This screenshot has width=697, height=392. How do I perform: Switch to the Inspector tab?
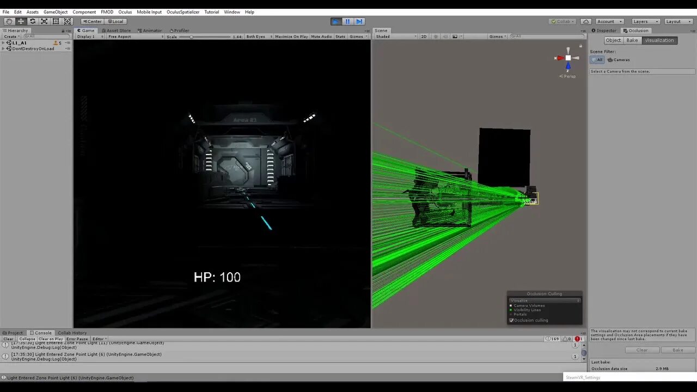604,30
